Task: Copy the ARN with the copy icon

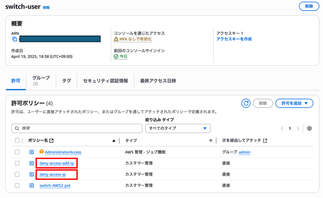Action: 15,39
